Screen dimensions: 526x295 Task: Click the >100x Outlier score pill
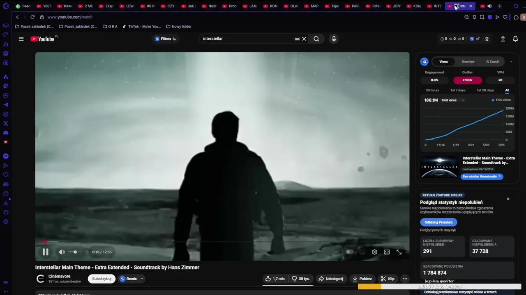467,80
